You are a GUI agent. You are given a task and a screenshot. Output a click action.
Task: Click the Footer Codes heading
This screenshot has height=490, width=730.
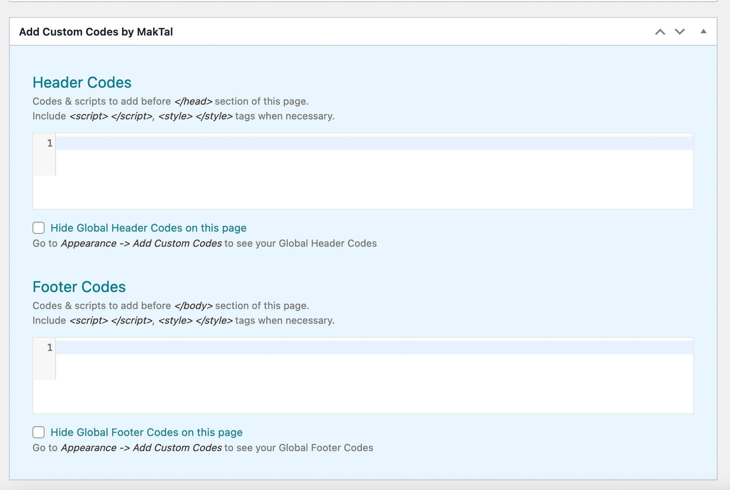click(79, 287)
